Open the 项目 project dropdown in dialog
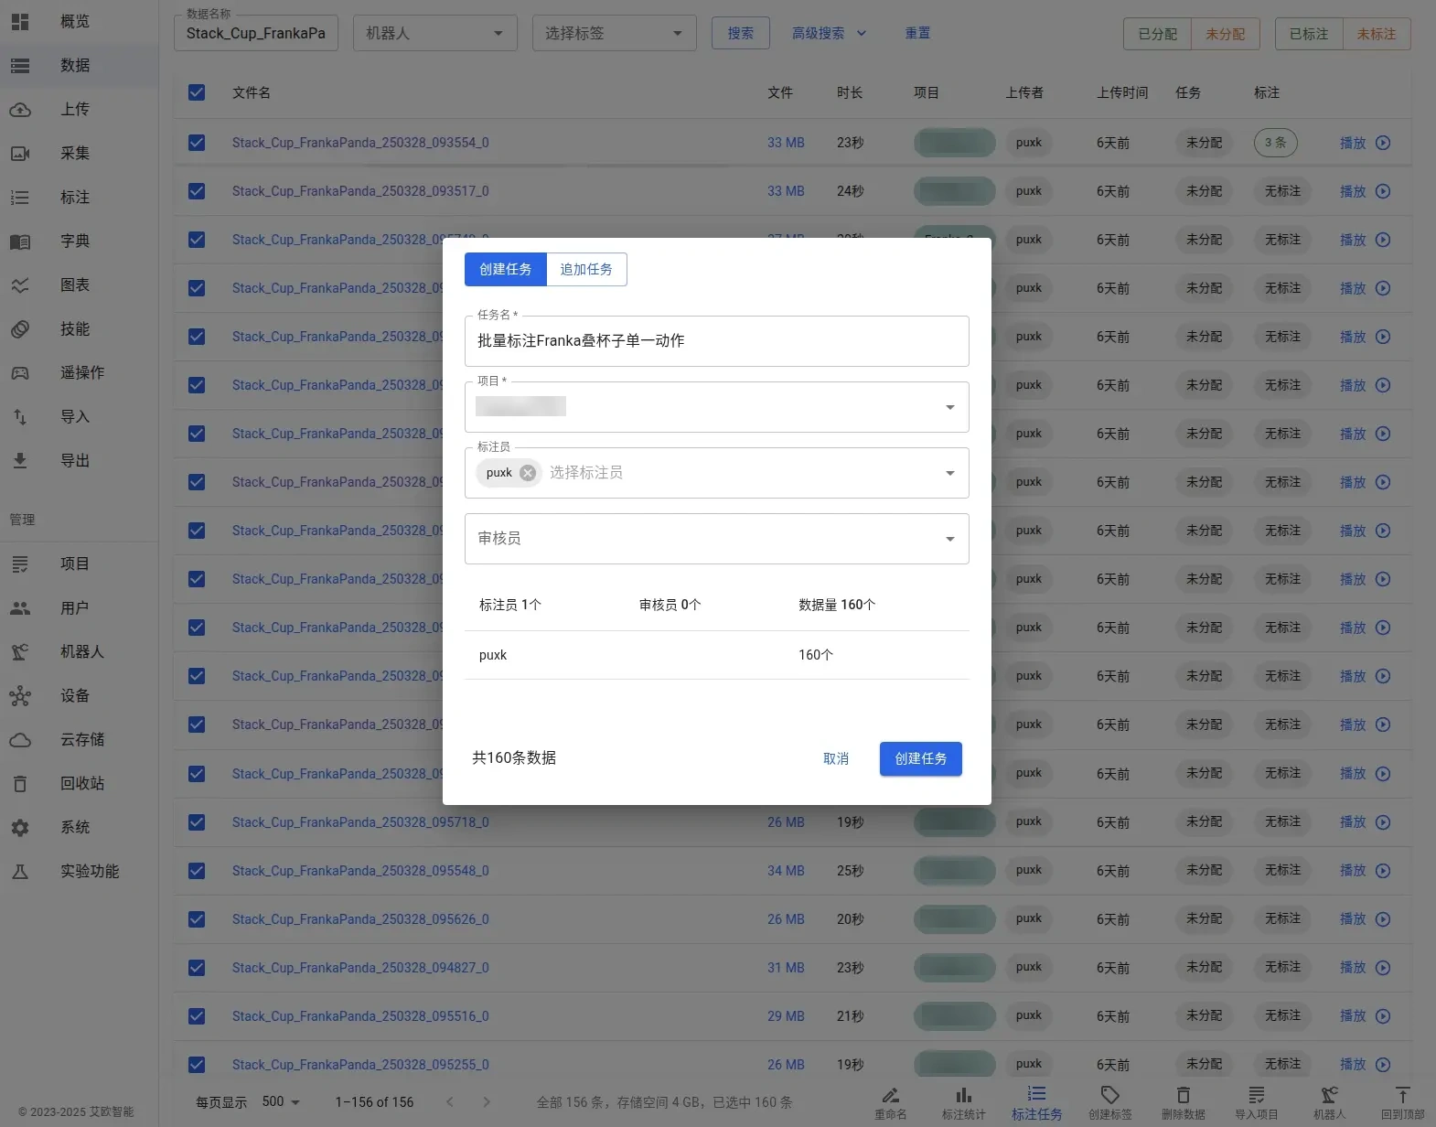1436x1127 pixels. point(717,407)
